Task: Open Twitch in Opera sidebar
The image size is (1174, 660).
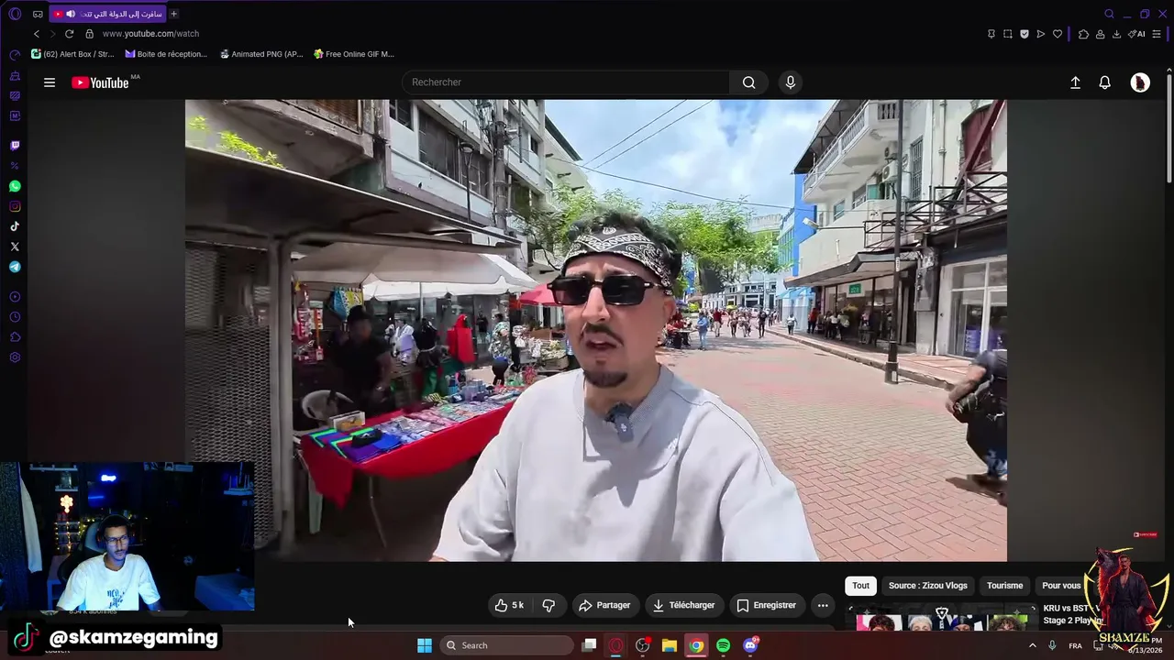Action: pos(15,145)
